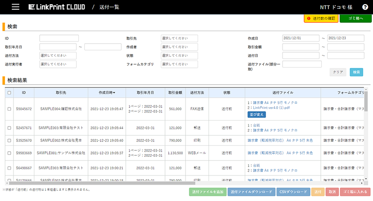The width and height of the screenshot is (373, 201).
Task: Check the row S3525670 checkbox
Action: pyautogui.click(x=9, y=141)
